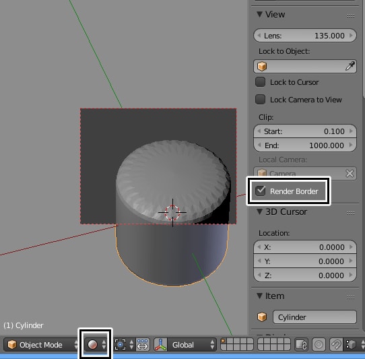Viewport: 365px width, 359px height.
Task: Clear the Local Camera field with X
Action: click(350, 174)
